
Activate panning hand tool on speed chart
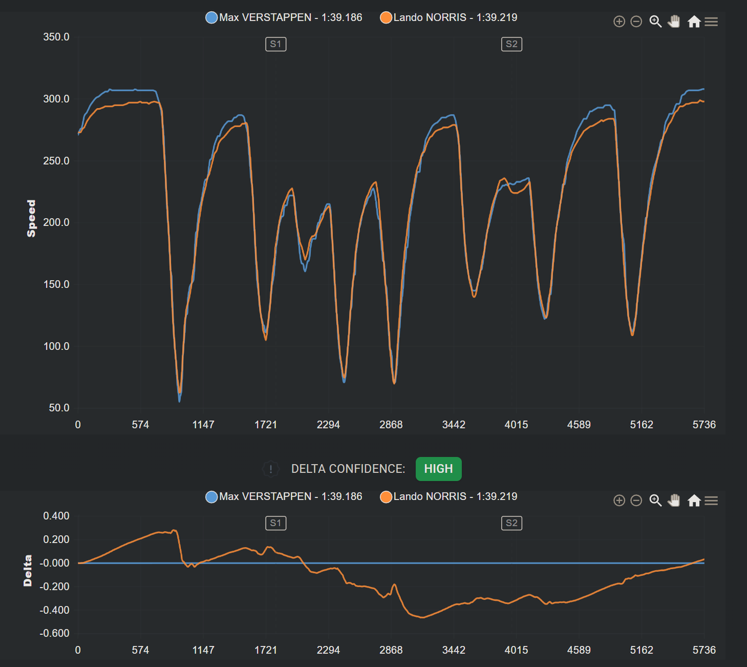(x=674, y=22)
